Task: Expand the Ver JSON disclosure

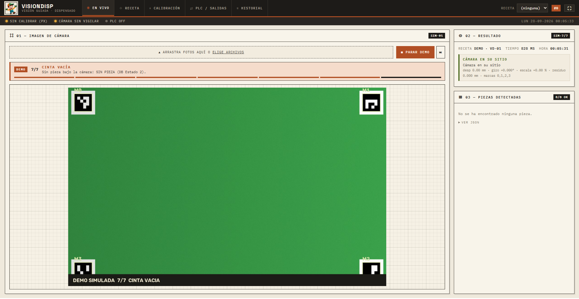Action: pos(469,123)
